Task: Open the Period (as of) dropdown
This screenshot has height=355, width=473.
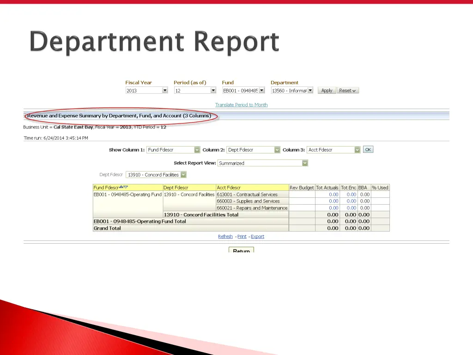Action: coord(195,90)
